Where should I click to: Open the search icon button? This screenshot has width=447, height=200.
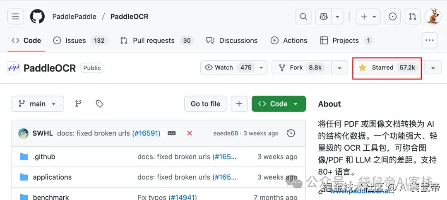[x=303, y=17]
